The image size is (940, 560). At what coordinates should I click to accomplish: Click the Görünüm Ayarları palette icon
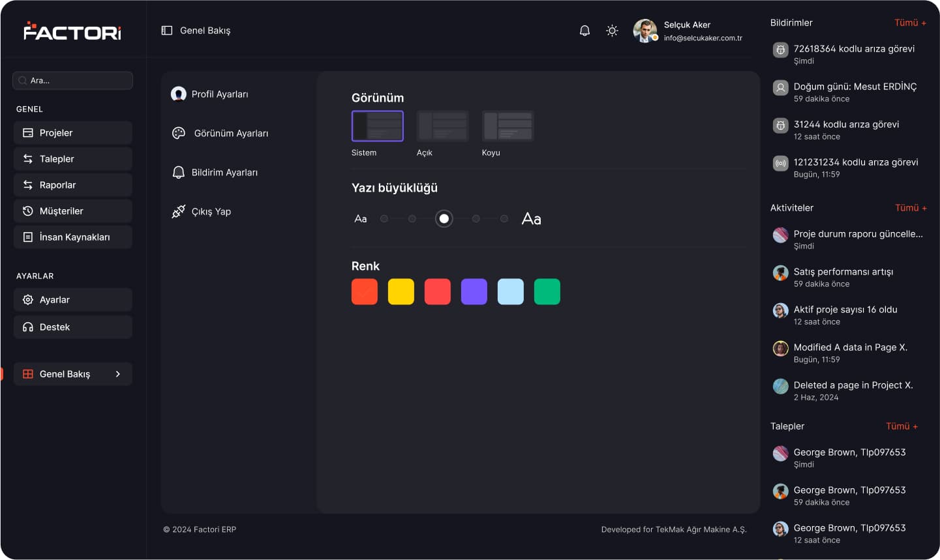179,133
